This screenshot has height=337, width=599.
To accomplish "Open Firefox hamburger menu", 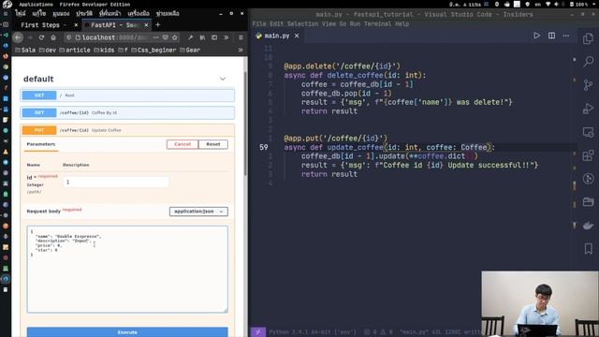I will coord(241,37).
